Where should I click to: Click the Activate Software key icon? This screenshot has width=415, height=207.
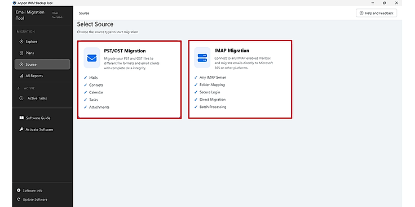(x=21, y=129)
